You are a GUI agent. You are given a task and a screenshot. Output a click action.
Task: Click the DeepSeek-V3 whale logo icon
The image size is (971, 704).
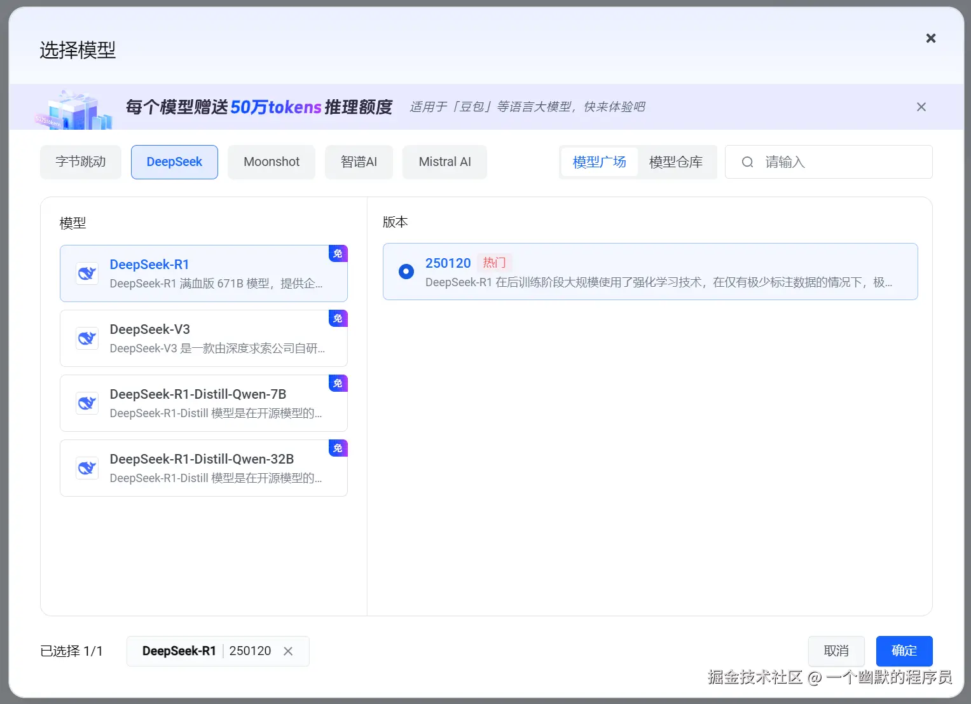[87, 338]
